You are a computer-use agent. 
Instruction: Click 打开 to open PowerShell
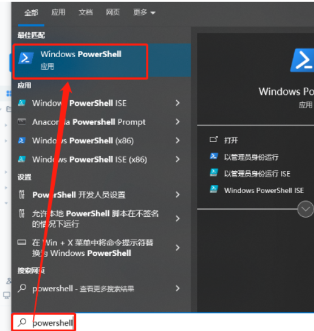point(231,140)
